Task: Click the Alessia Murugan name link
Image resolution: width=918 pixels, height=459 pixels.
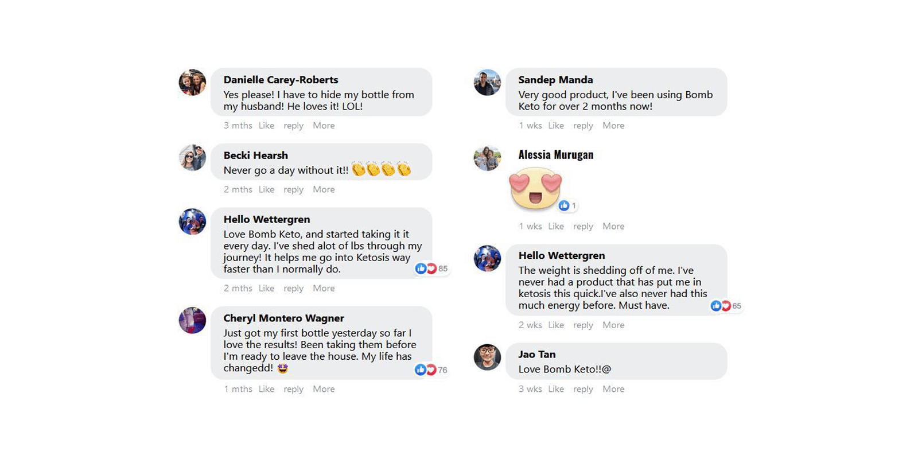Action: (x=555, y=155)
